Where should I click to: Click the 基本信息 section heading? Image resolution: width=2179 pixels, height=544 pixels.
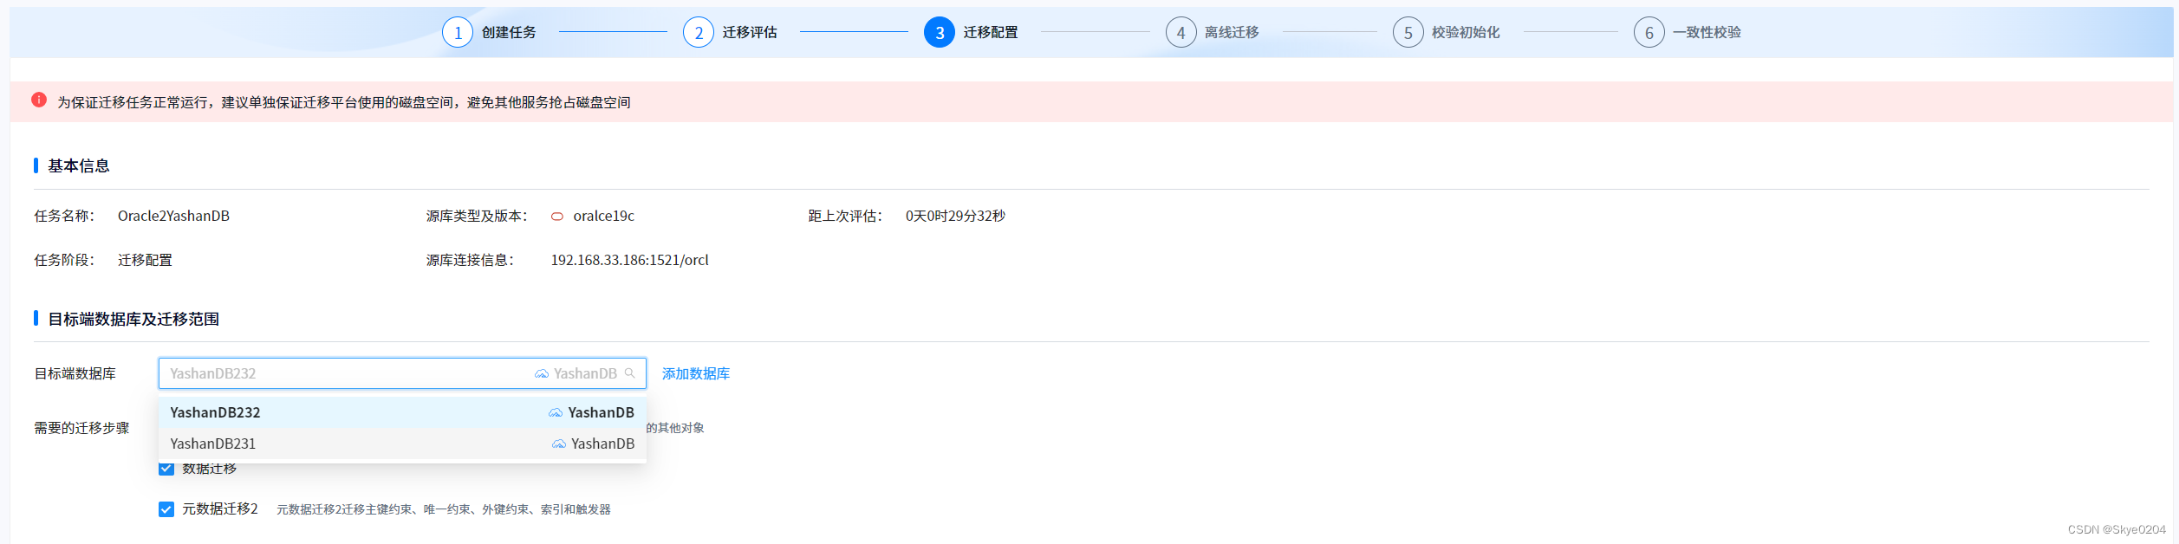click(x=79, y=165)
